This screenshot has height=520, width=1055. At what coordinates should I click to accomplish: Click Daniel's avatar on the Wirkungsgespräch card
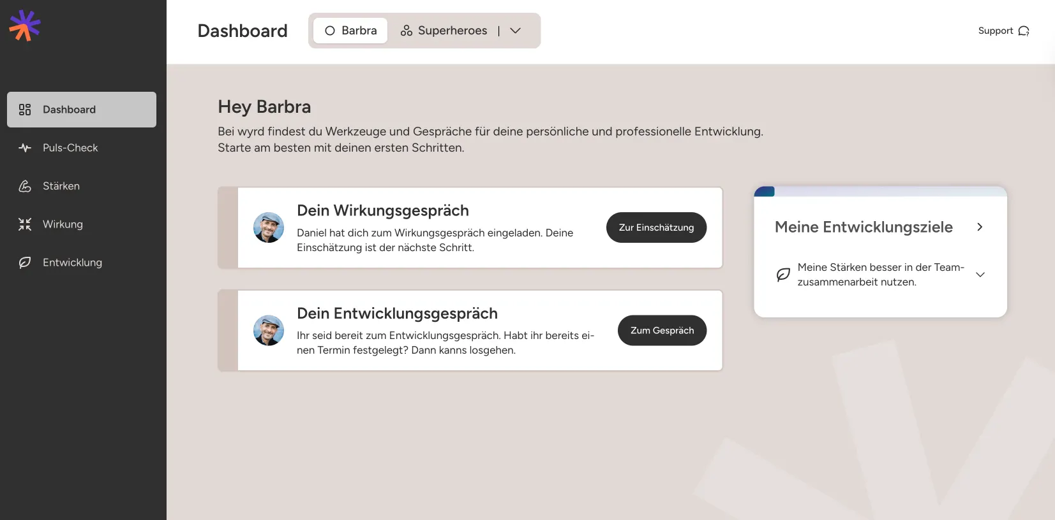click(268, 227)
